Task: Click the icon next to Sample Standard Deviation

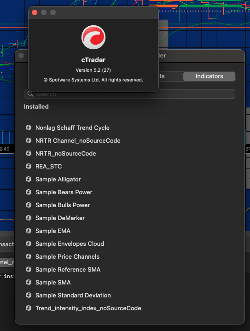Action: pos(29,295)
